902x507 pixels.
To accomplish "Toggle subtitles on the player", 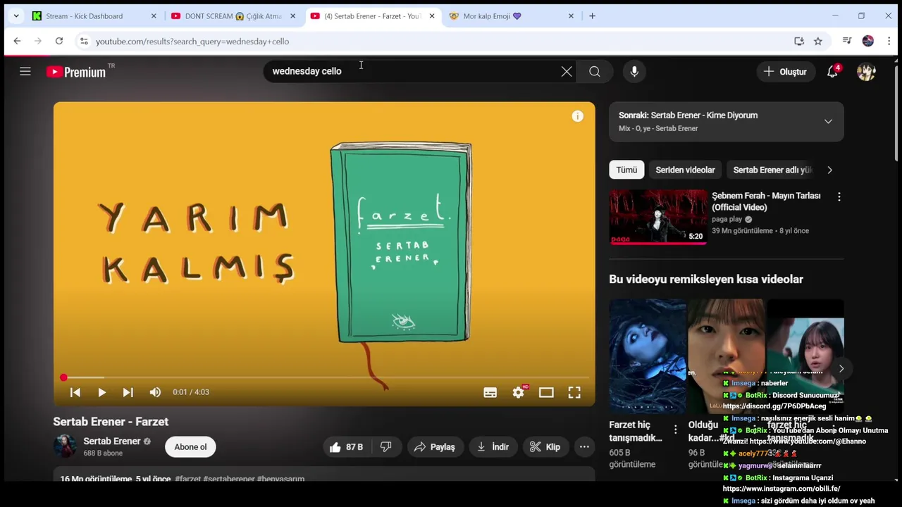I will pyautogui.click(x=490, y=392).
